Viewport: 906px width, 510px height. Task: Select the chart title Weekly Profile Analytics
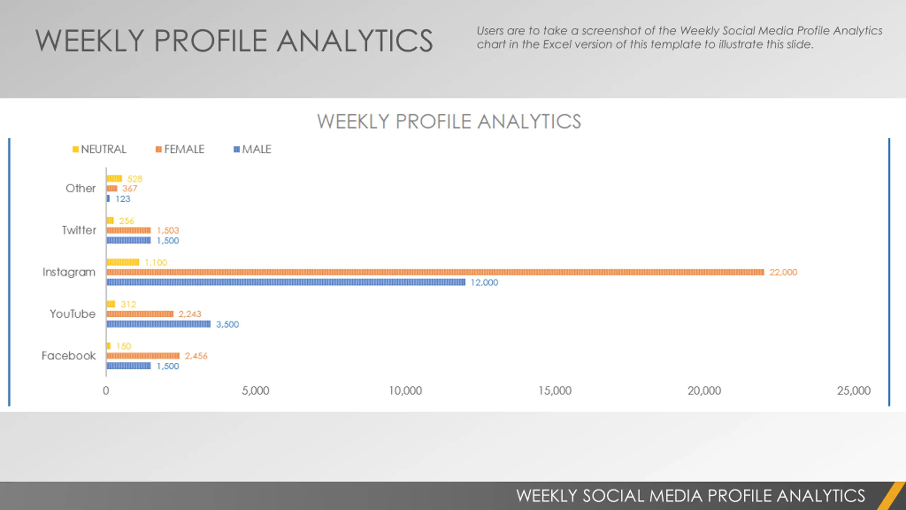pos(449,121)
